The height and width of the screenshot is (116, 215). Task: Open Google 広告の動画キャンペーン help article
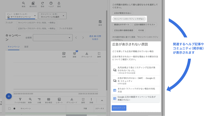click(136, 98)
